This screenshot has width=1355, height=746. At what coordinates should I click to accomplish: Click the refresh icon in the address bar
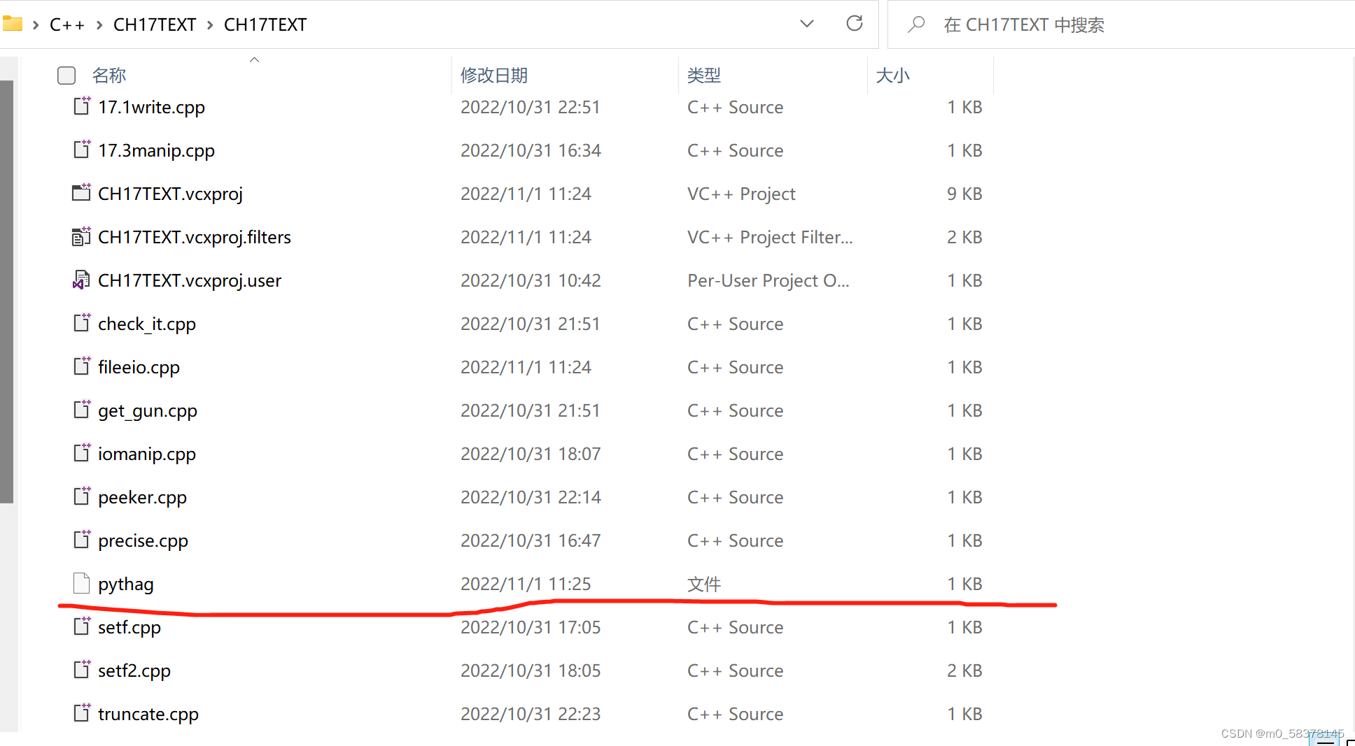[855, 23]
